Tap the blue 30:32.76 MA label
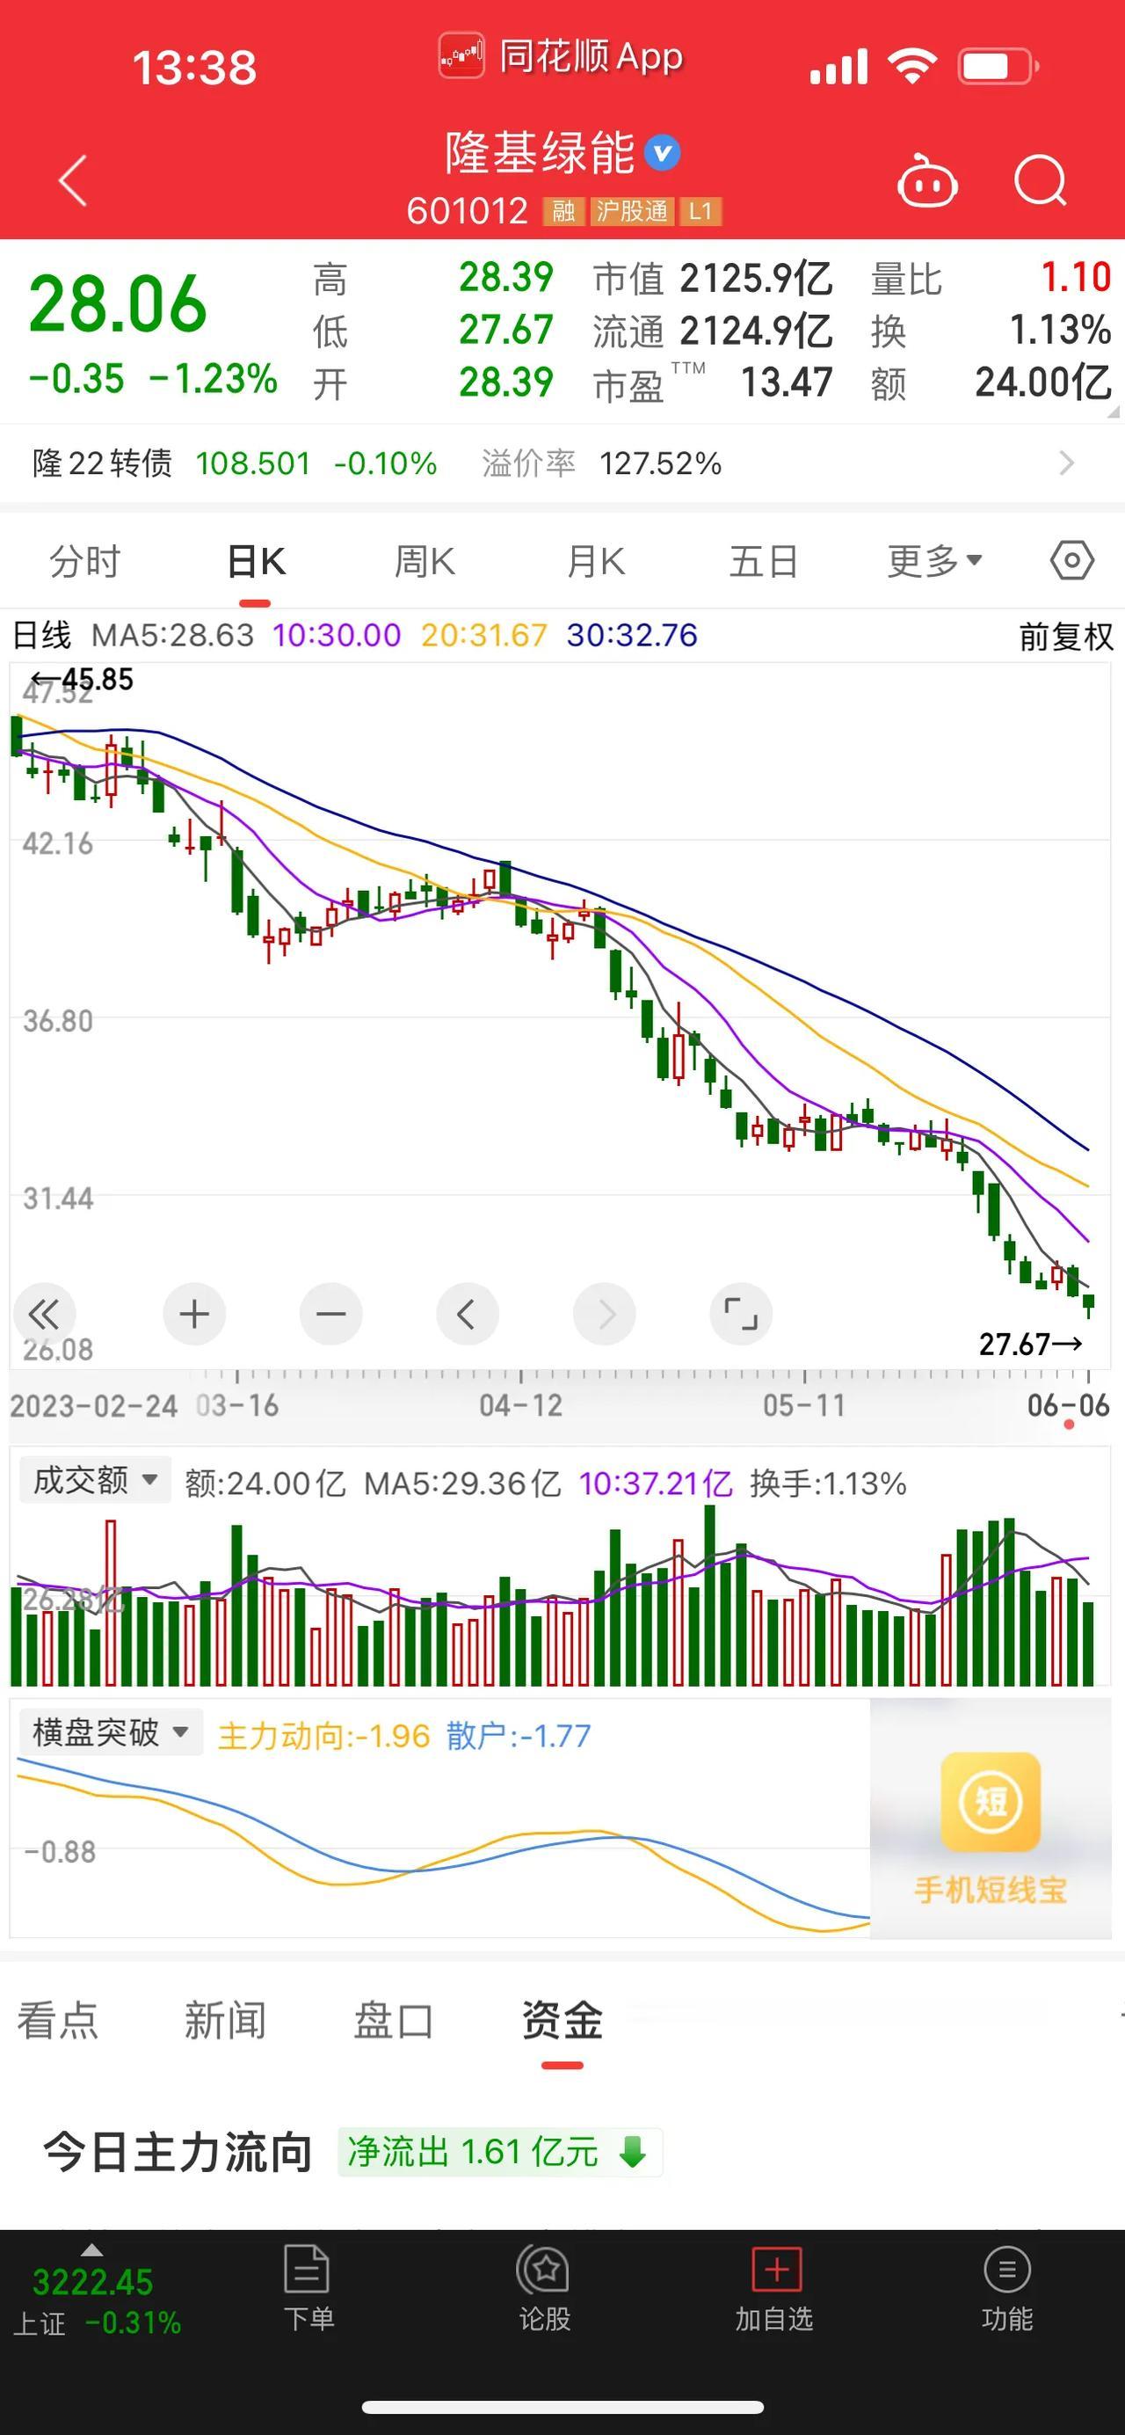Image resolution: width=1125 pixels, height=2435 pixels. (x=631, y=635)
